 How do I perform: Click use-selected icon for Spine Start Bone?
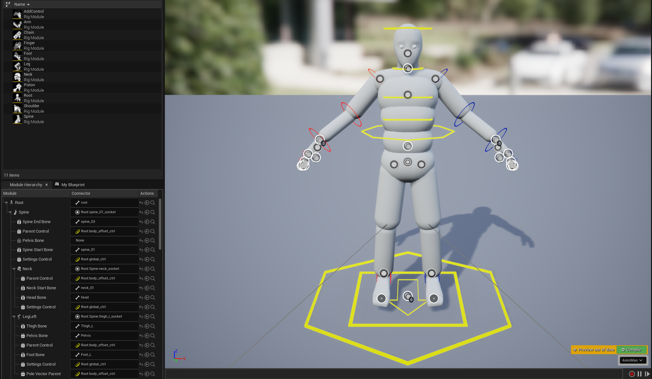point(147,250)
